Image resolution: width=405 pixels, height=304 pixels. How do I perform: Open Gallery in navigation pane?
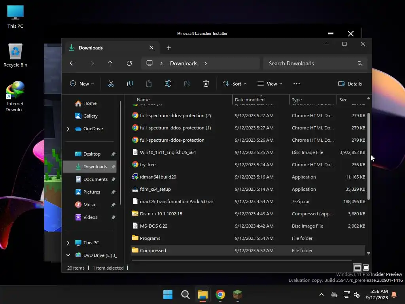coord(90,116)
